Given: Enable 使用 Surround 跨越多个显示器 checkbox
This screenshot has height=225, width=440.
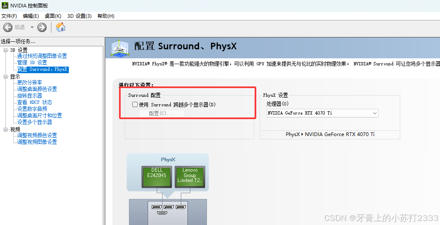Looking at the screenshot, I should (x=135, y=104).
